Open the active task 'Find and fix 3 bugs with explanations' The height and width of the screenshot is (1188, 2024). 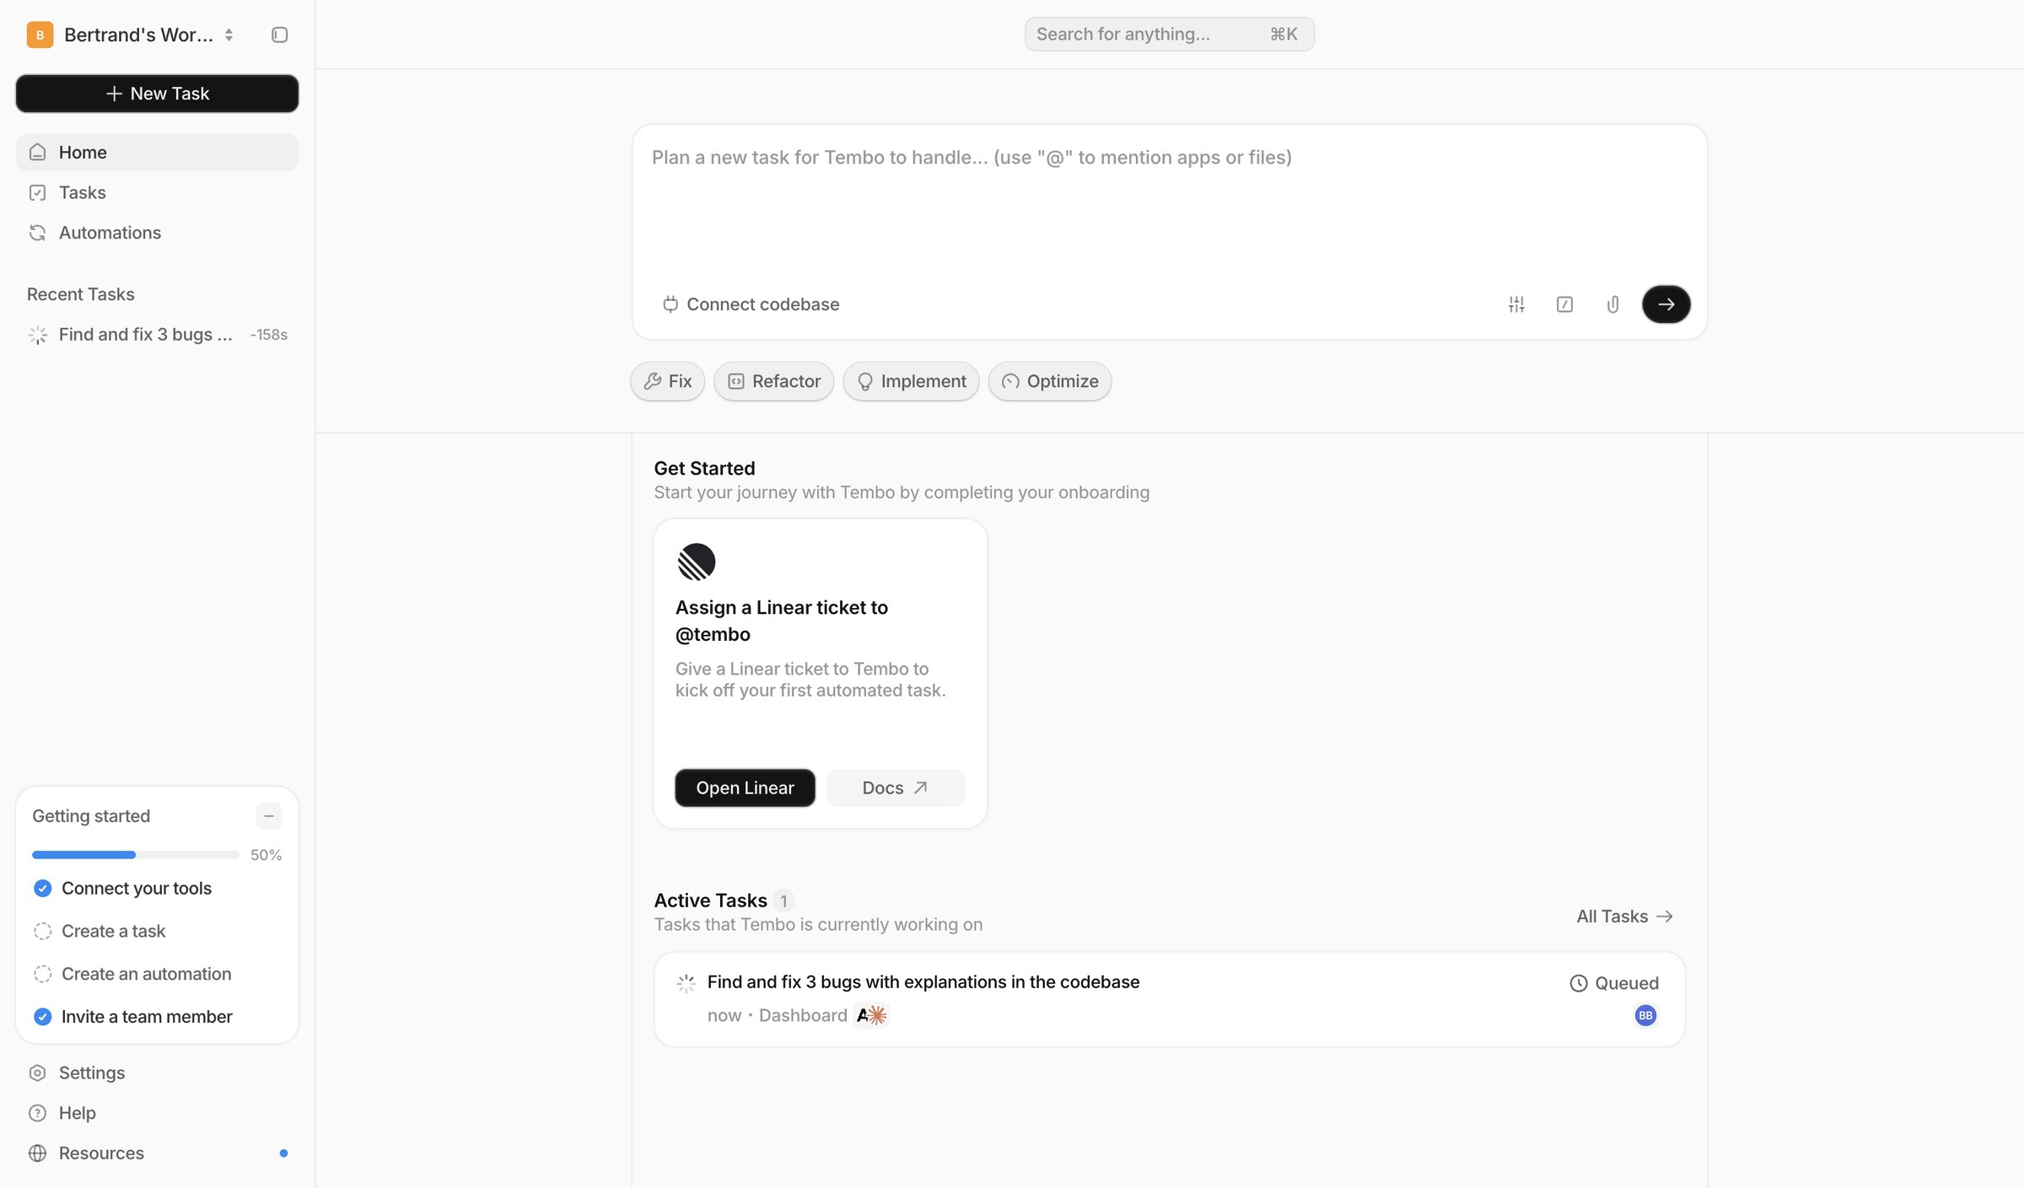coord(1169,999)
